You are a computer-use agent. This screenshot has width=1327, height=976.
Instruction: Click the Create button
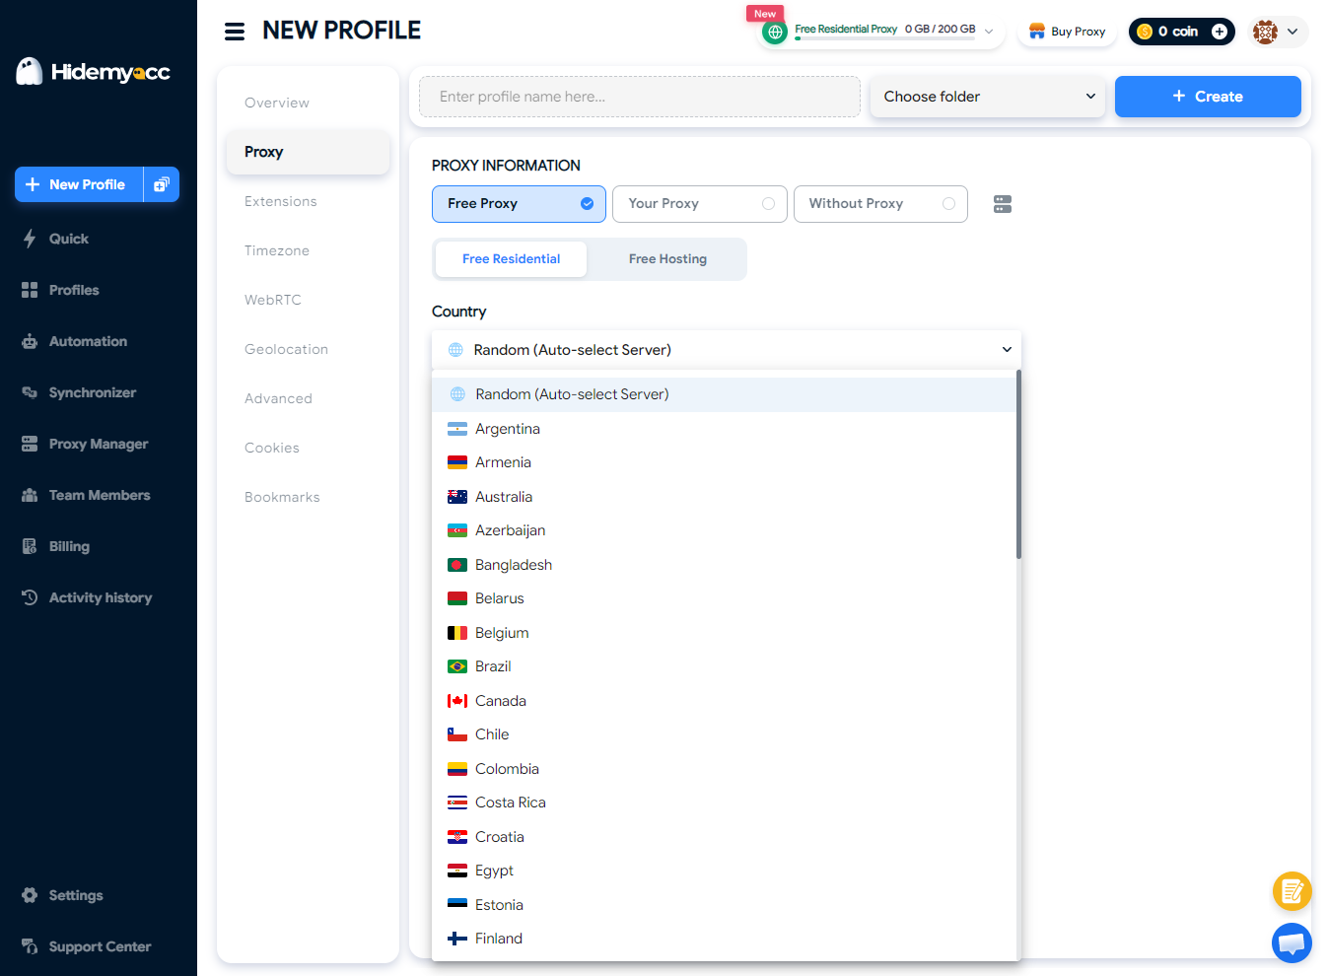point(1208,97)
